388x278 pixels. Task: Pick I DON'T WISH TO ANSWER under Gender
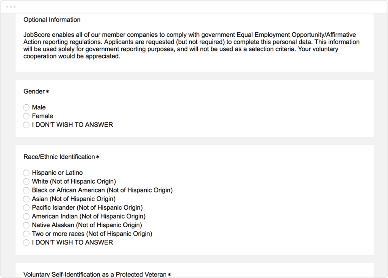click(x=26, y=125)
